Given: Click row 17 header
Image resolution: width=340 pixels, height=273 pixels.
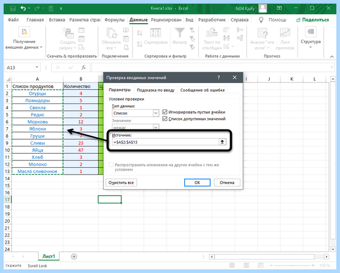Looking at the screenshot, I should click(x=7, y=200).
